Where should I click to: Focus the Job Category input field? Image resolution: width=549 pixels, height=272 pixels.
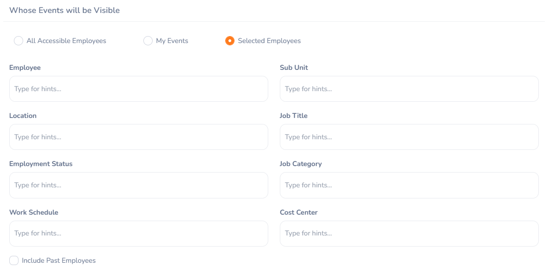pos(409,185)
